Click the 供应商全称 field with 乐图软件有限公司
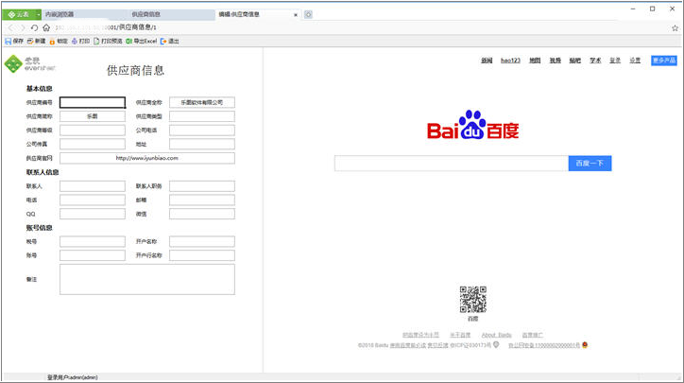 [202, 103]
